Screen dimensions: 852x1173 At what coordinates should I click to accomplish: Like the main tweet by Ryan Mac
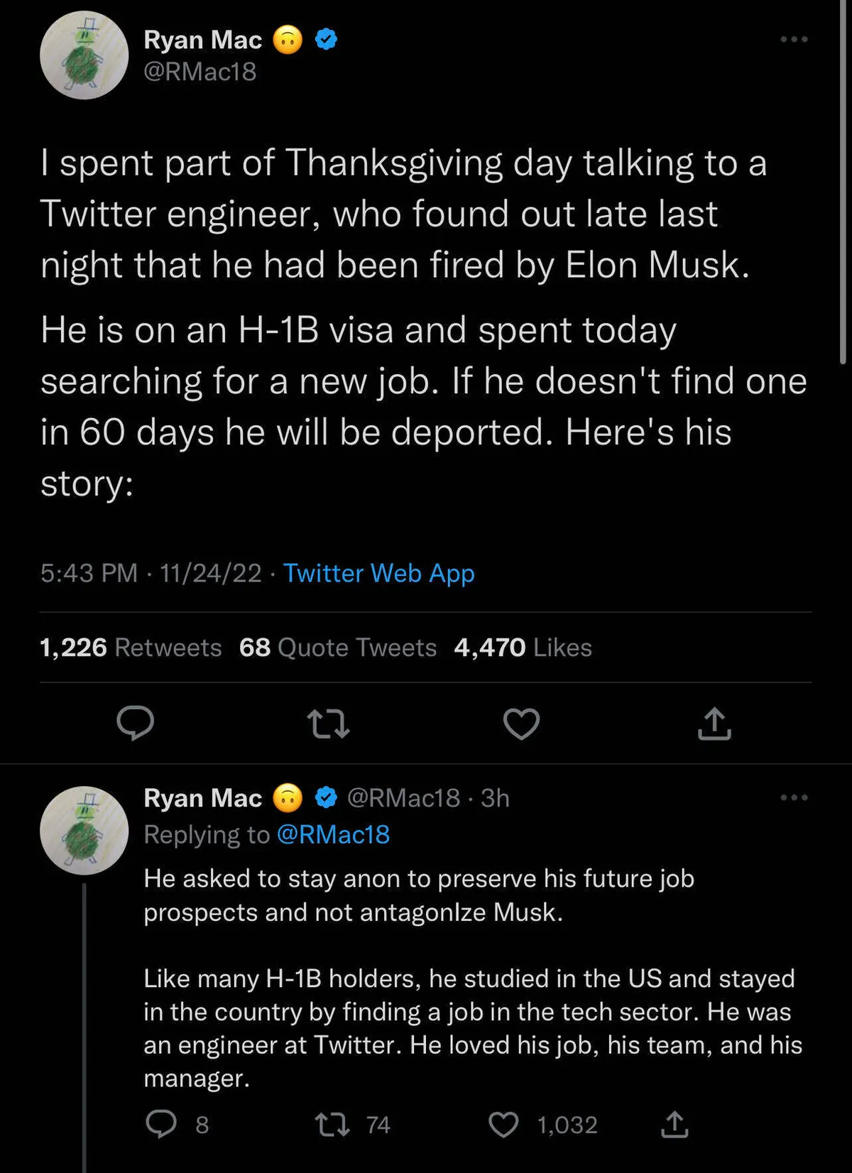[x=521, y=724]
